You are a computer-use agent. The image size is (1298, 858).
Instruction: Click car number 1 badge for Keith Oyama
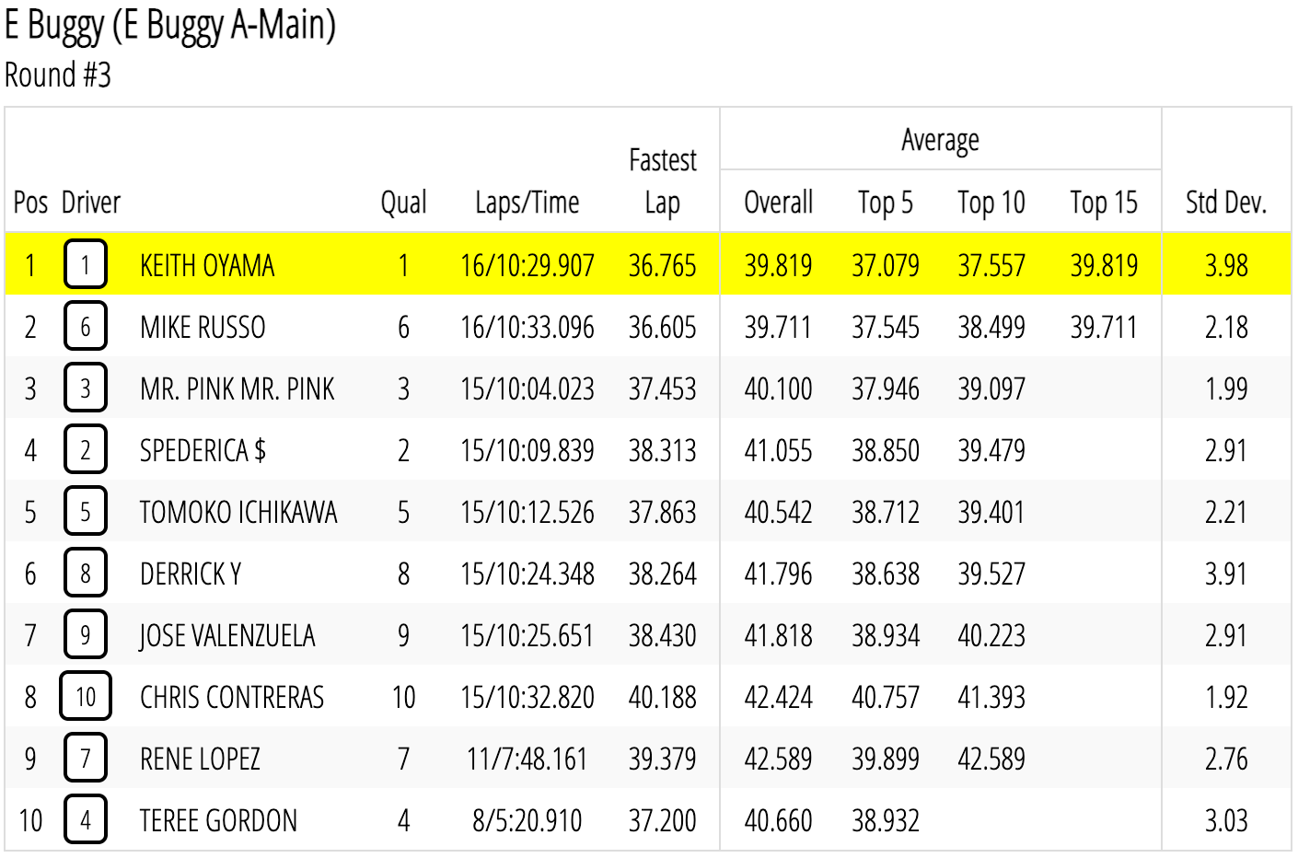(86, 264)
